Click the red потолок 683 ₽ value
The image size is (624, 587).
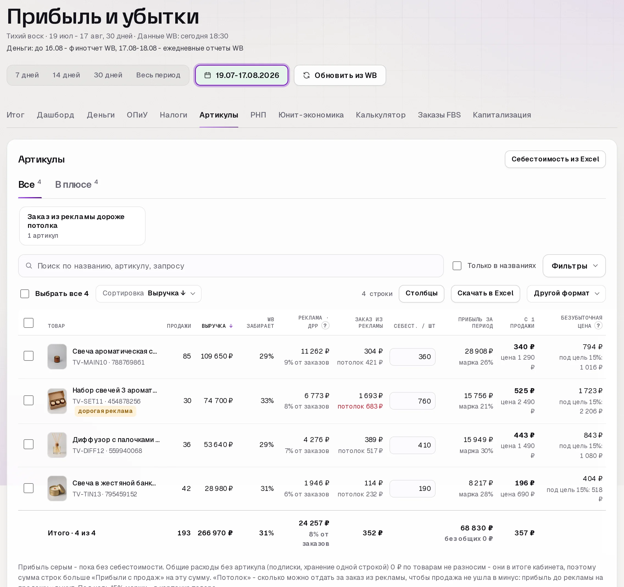360,406
